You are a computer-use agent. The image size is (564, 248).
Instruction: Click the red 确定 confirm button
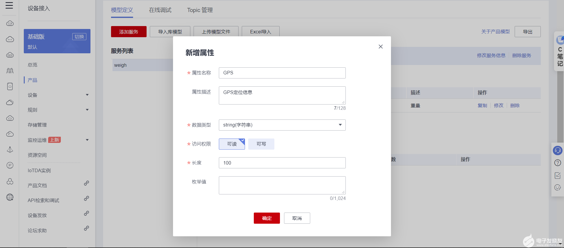click(x=267, y=218)
